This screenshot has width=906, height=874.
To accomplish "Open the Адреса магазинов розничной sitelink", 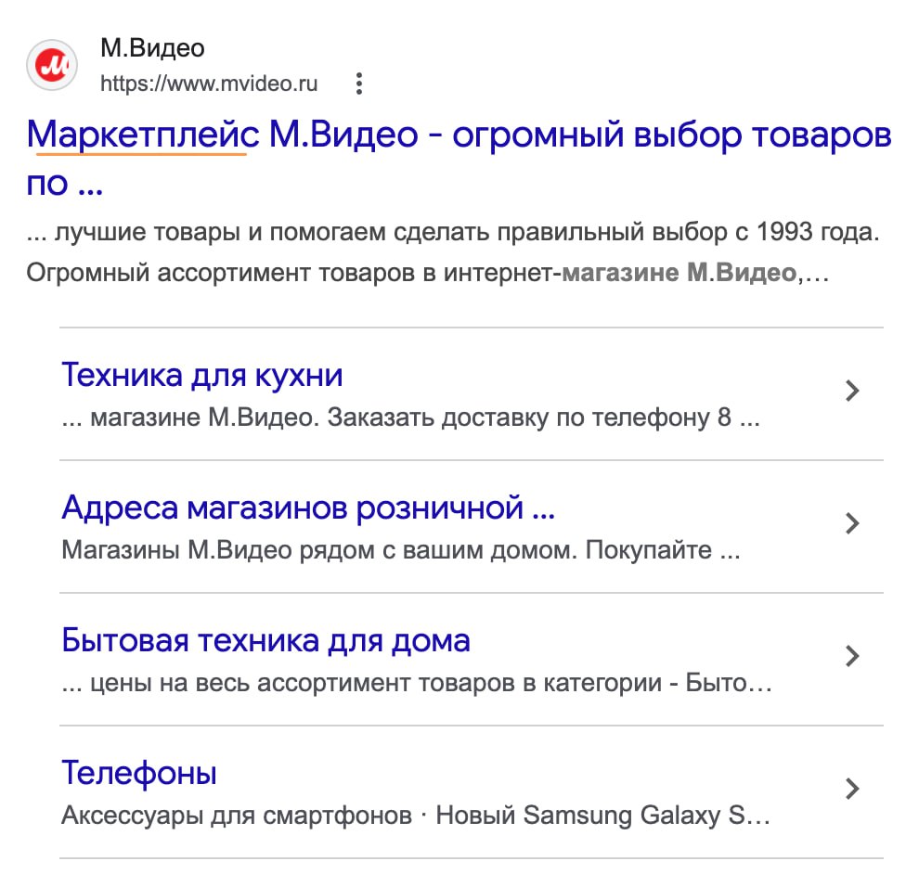I will (308, 508).
